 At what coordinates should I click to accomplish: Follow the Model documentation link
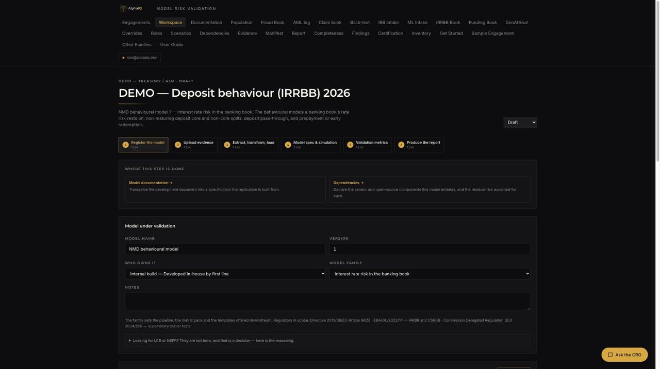click(x=151, y=183)
